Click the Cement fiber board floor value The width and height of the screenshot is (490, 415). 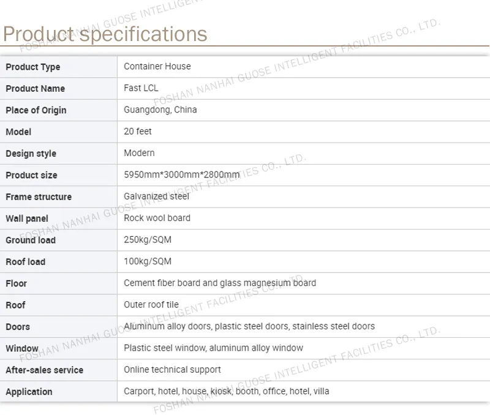[220, 283]
